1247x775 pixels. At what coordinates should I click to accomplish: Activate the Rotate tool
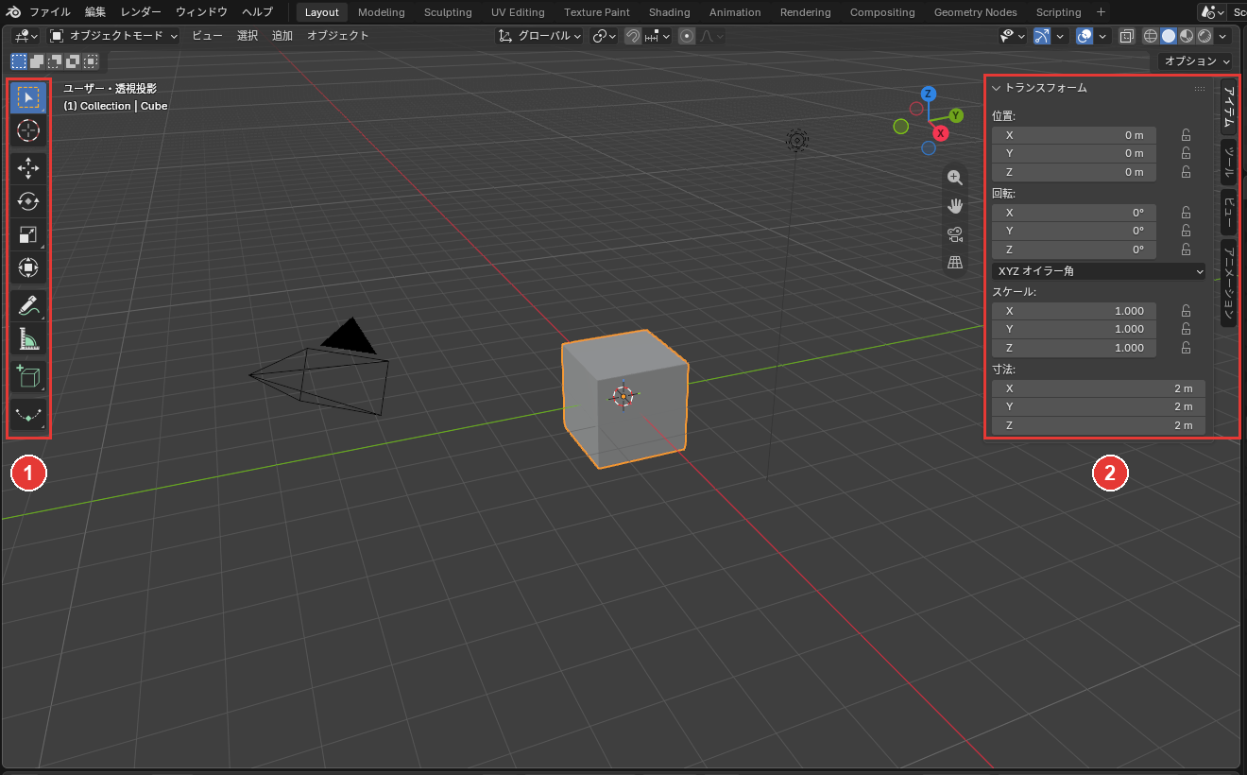tap(28, 201)
